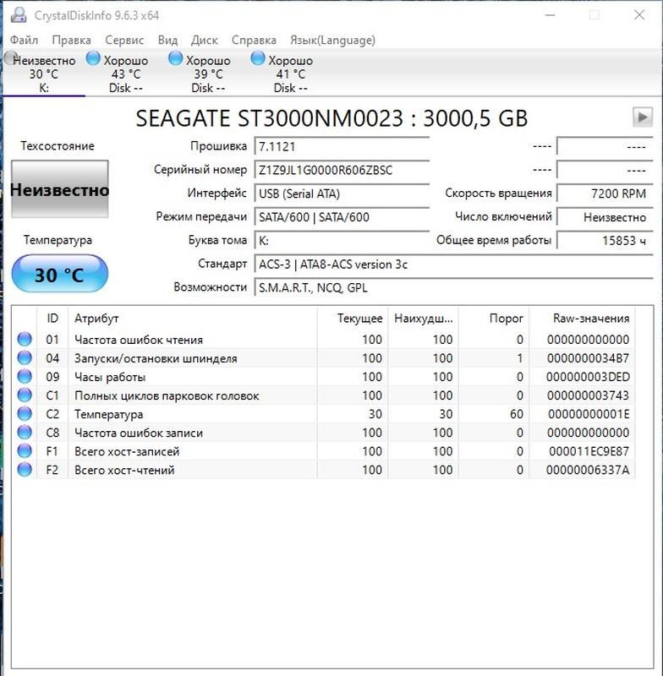Select the disk tab showing 43 °C
663x676 pixels.
pyautogui.click(x=125, y=74)
